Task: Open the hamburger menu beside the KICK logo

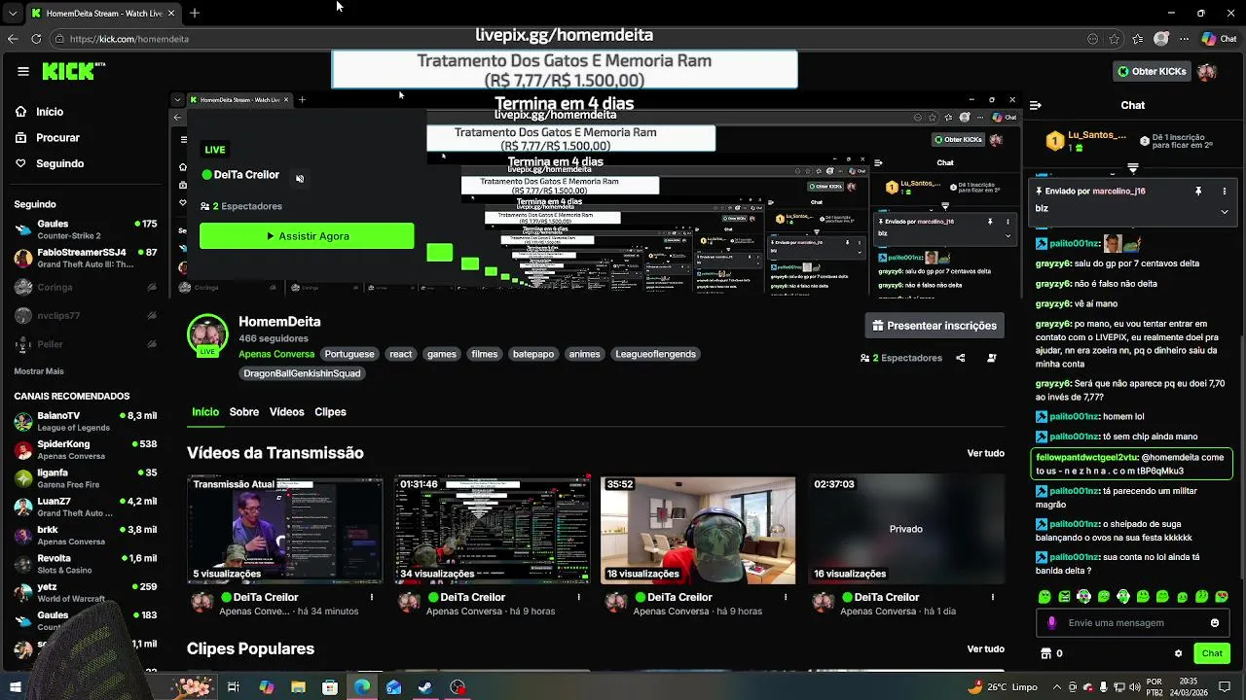Action: pyautogui.click(x=23, y=71)
